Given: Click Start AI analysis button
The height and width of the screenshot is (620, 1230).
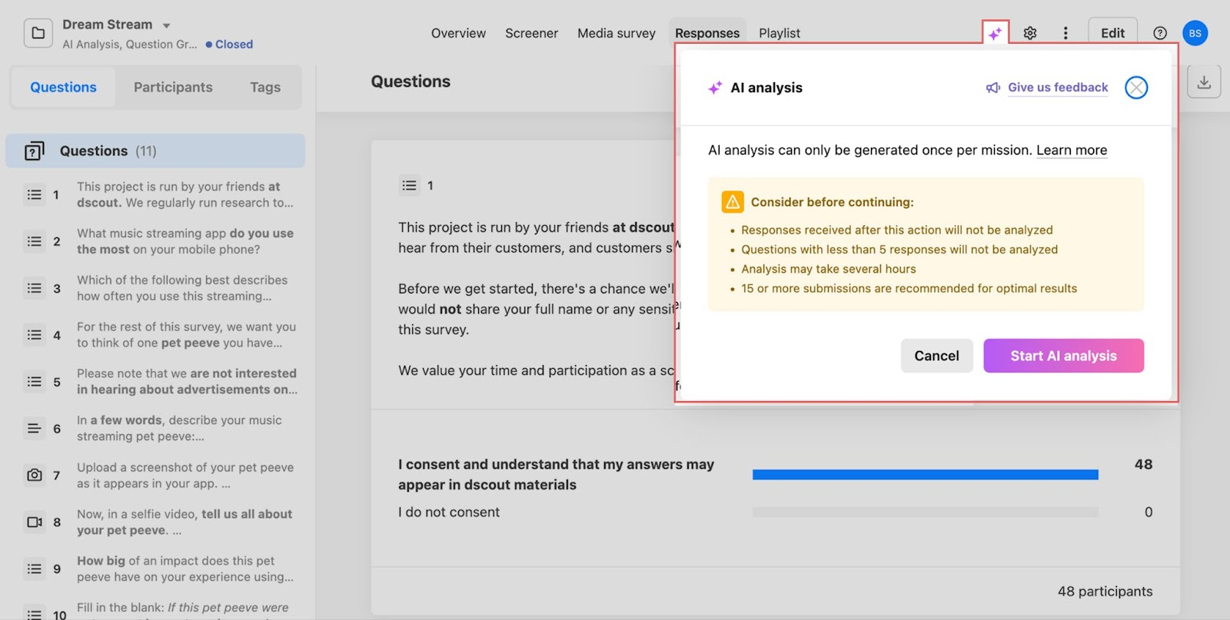Looking at the screenshot, I should pos(1063,356).
